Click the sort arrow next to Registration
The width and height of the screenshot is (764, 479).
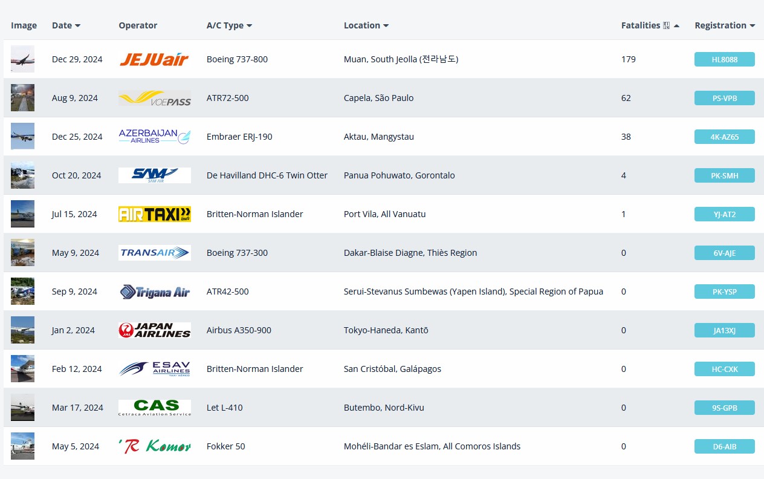click(x=752, y=26)
